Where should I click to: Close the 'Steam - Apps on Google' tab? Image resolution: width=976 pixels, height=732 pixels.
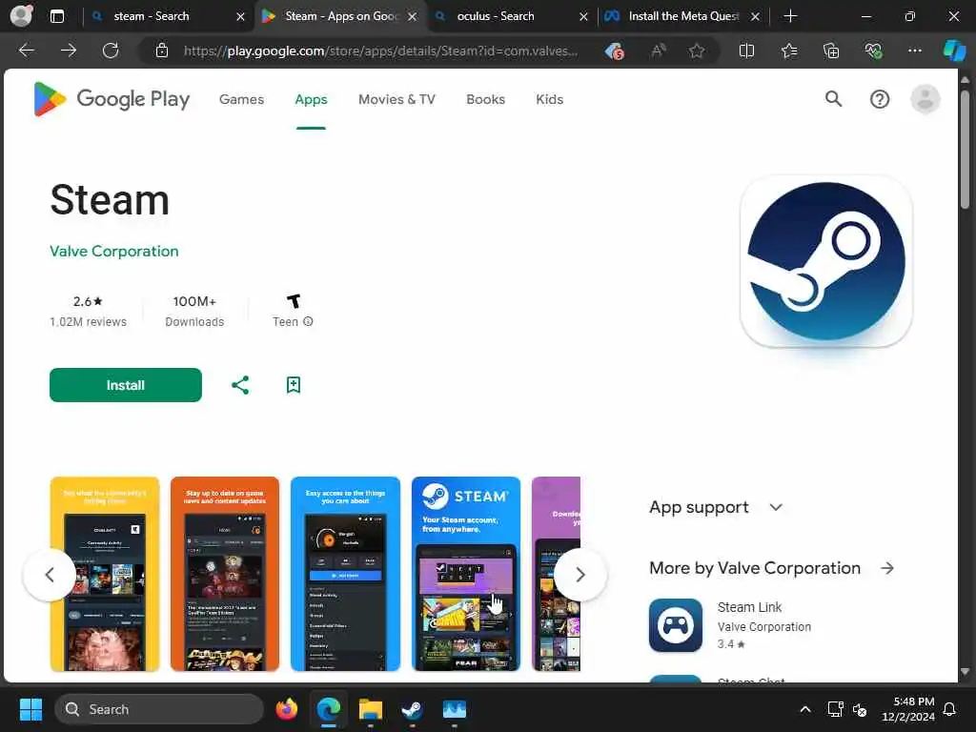412,16
